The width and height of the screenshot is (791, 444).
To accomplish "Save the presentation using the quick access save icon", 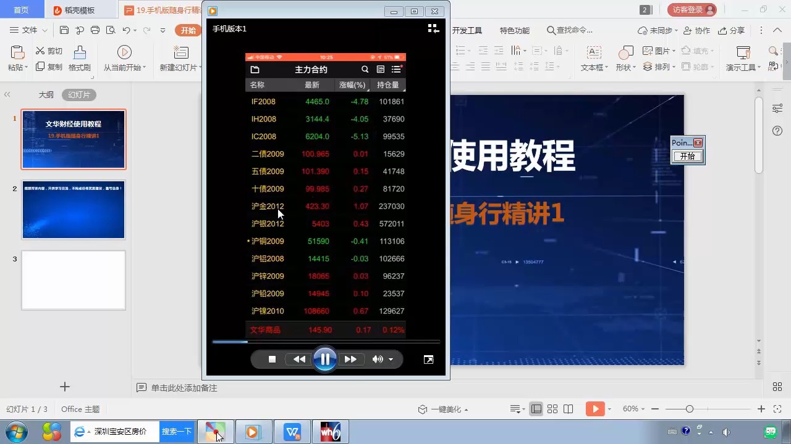I will click(63, 31).
